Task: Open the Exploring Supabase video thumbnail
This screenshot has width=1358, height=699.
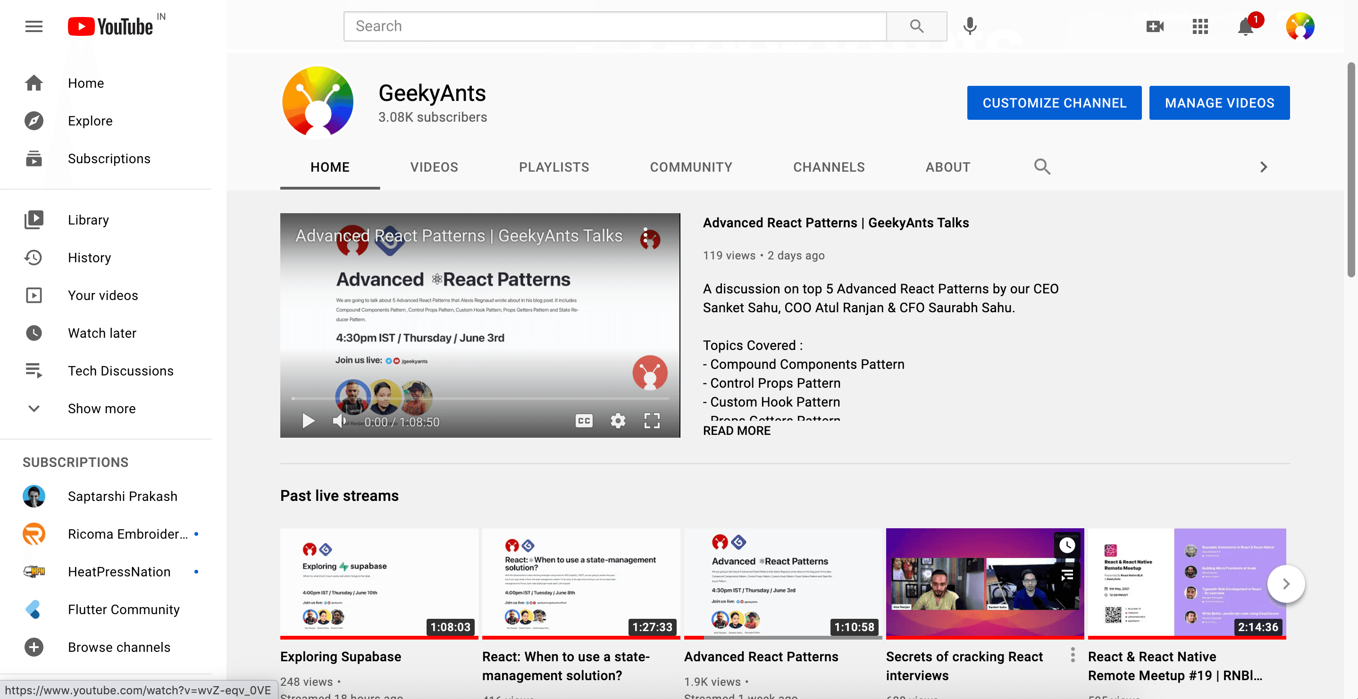Action: 378,582
